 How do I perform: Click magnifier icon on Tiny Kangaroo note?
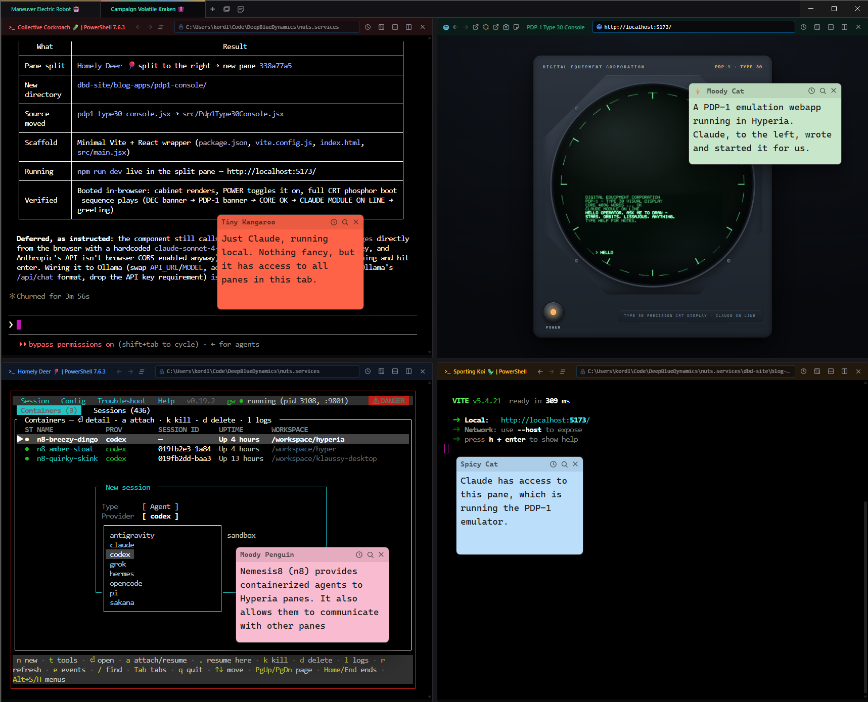tap(345, 222)
